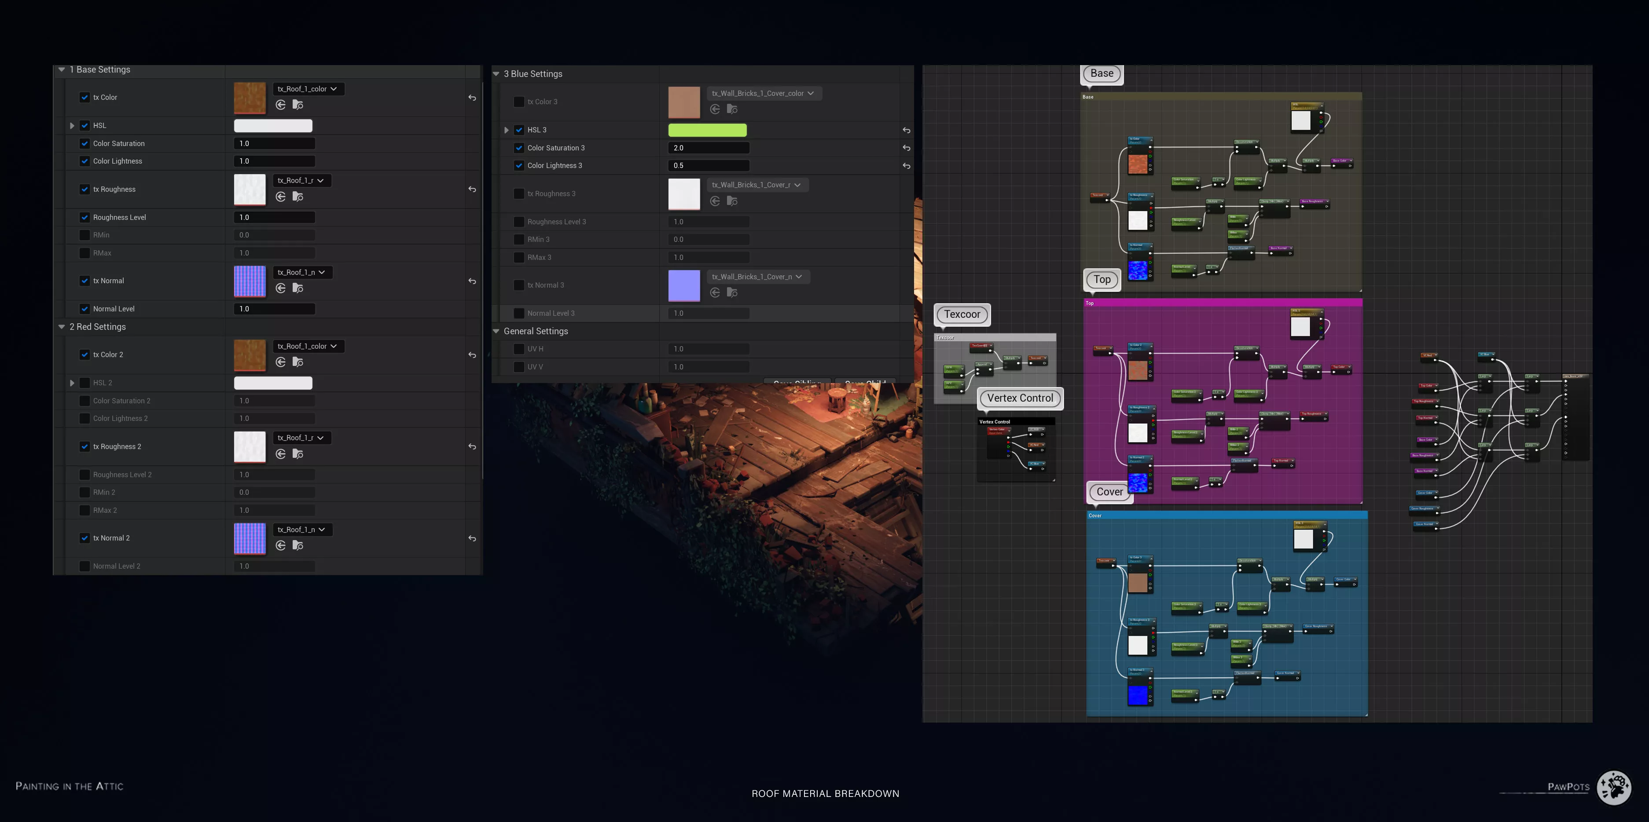The height and width of the screenshot is (822, 1649).
Task: Open the tx_Roof_1_color dropdown under Base Settings
Action: point(308,89)
